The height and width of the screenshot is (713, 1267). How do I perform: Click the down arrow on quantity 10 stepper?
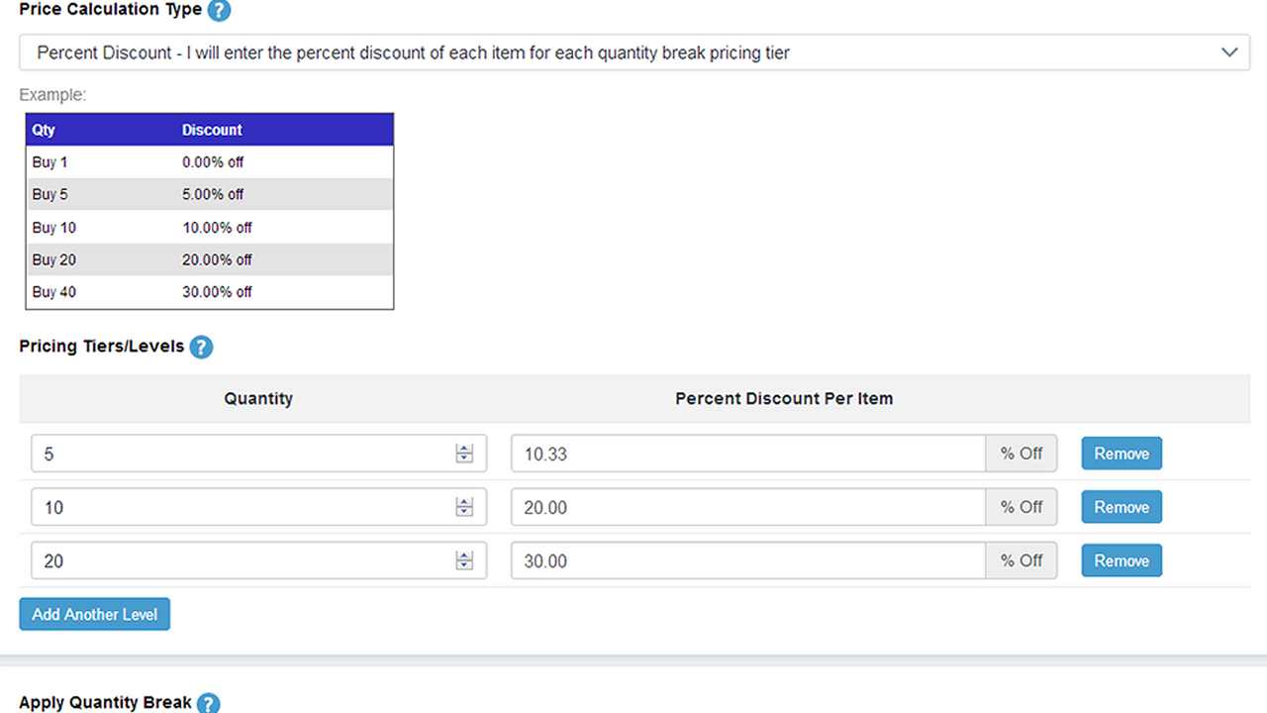[x=463, y=511]
